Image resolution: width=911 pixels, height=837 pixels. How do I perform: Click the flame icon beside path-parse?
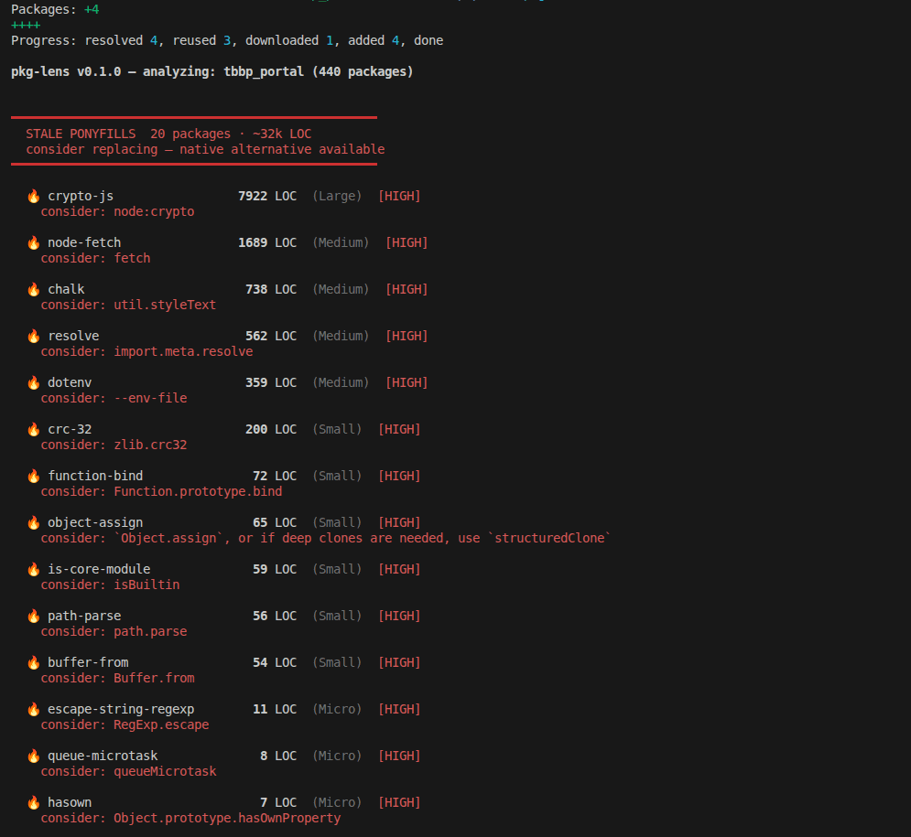34,616
